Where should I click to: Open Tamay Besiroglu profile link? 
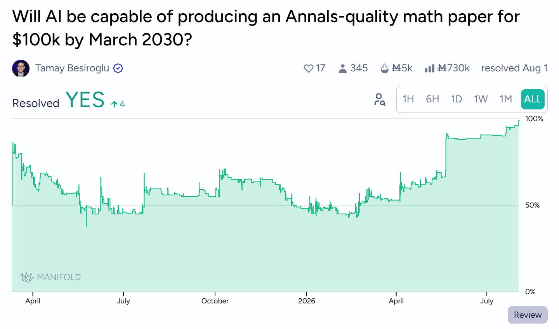point(72,68)
